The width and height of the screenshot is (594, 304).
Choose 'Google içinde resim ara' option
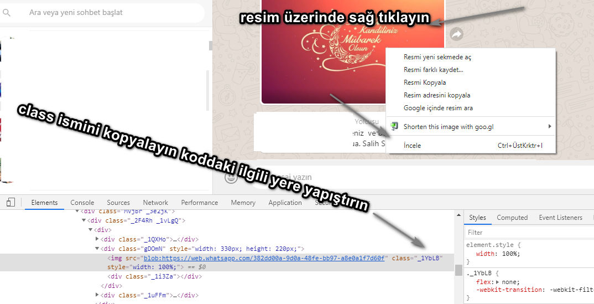[438, 108]
